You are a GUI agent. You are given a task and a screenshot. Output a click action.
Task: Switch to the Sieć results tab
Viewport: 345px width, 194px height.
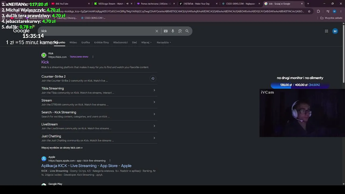[134, 42]
